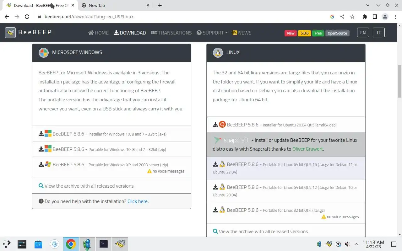Open the terminal from the taskbar
This screenshot has width=402, height=251.
click(x=104, y=244)
